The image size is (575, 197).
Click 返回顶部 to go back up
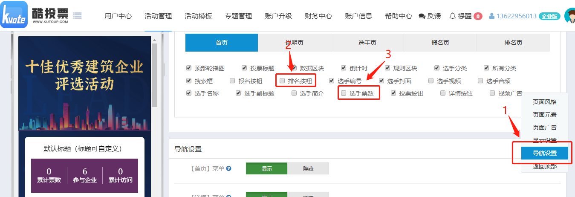tap(545, 166)
